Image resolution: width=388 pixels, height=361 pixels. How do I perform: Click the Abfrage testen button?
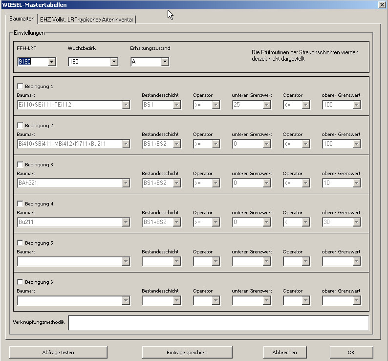[x=58, y=352]
